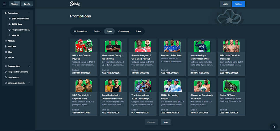Select the Community promotions filter tab
Image resolution: width=280 pixels, height=131 pixels.
(x=124, y=31)
